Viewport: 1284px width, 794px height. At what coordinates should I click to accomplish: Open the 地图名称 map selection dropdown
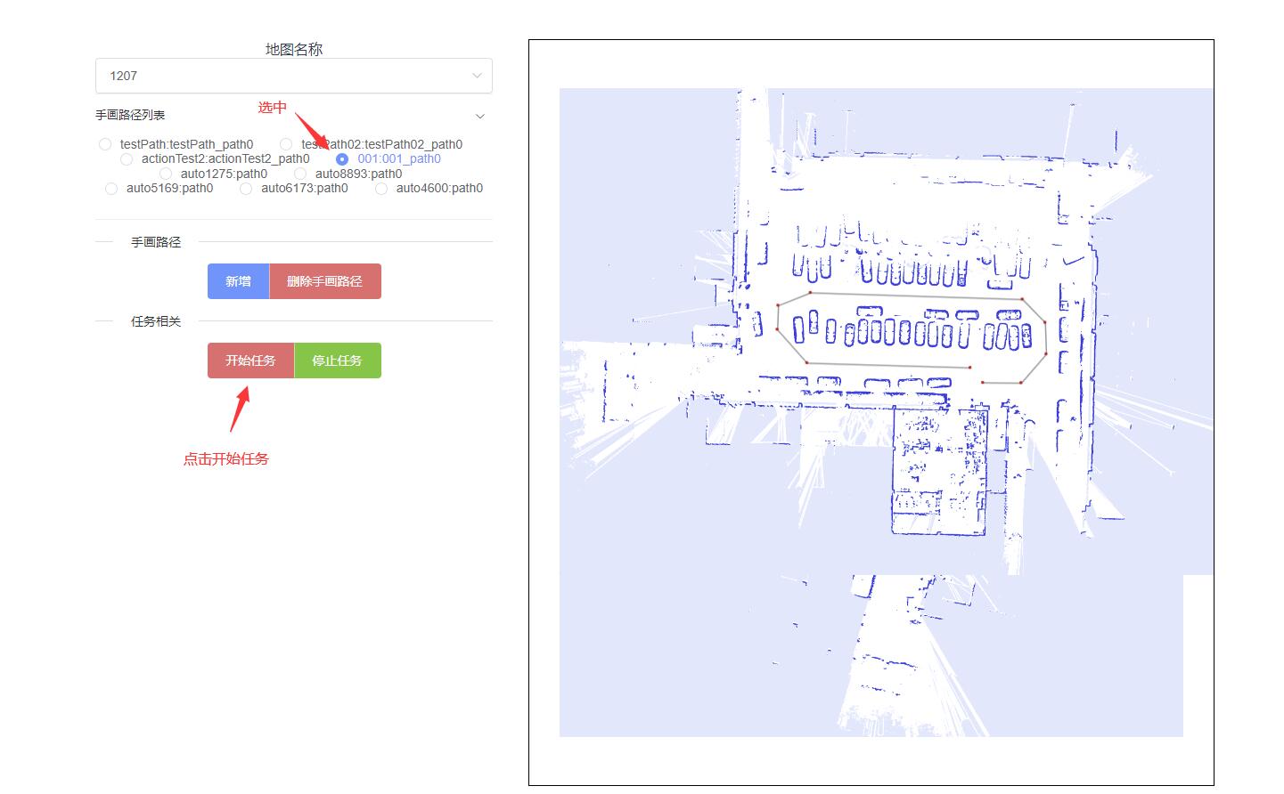tap(477, 75)
